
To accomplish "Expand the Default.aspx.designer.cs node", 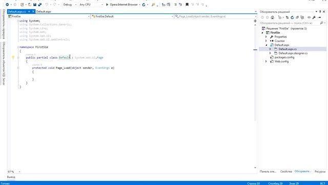I will coord(270,53).
